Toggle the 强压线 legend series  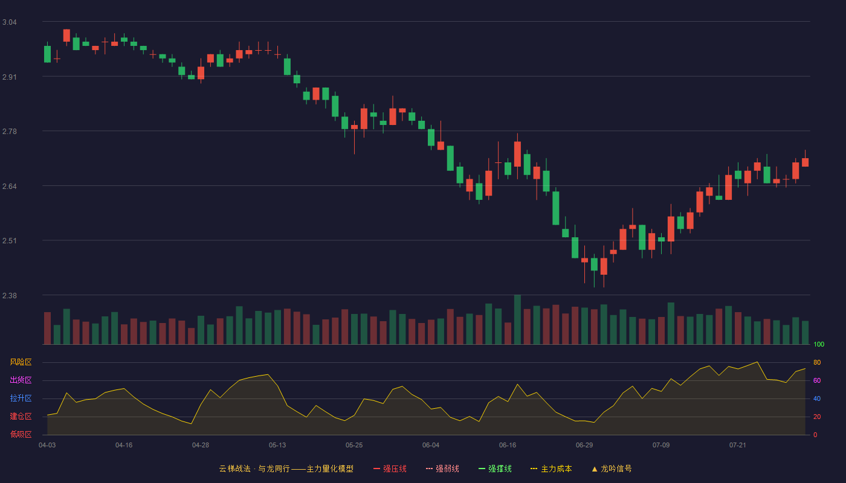tap(390, 469)
